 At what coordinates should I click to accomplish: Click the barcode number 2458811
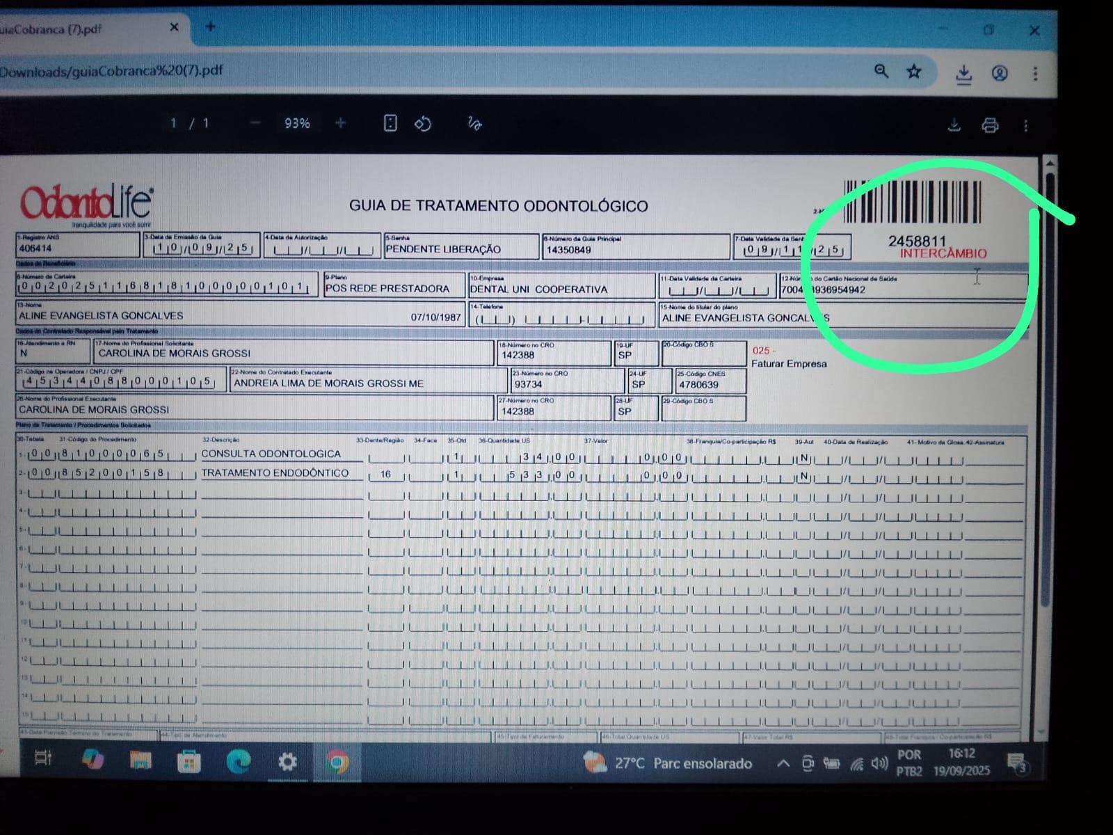coord(917,241)
